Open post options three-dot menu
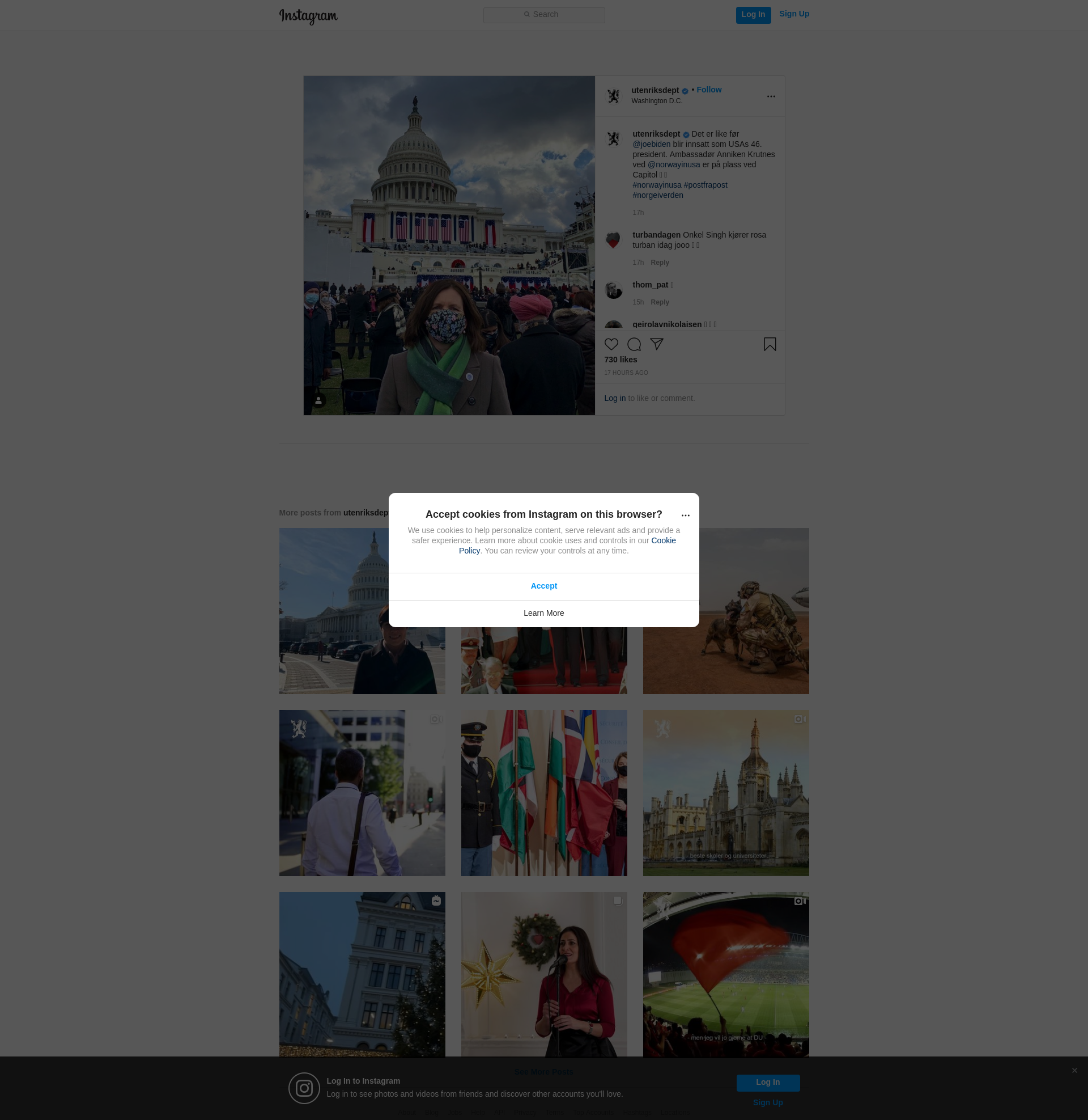The image size is (1088, 1120). coord(771,96)
